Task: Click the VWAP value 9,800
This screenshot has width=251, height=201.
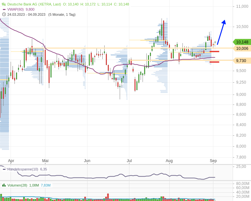Action: (x=30, y=9)
